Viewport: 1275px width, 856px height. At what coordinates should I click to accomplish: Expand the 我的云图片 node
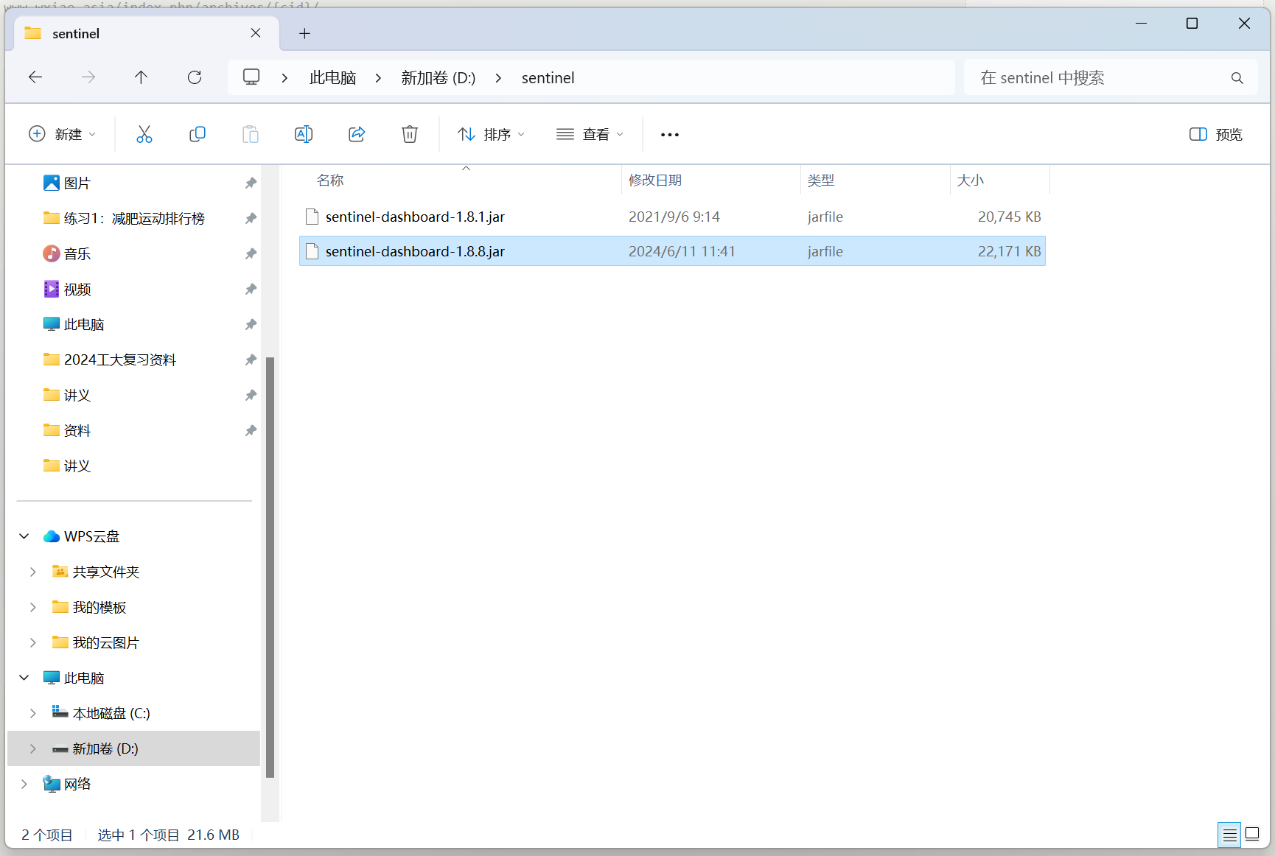point(33,642)
